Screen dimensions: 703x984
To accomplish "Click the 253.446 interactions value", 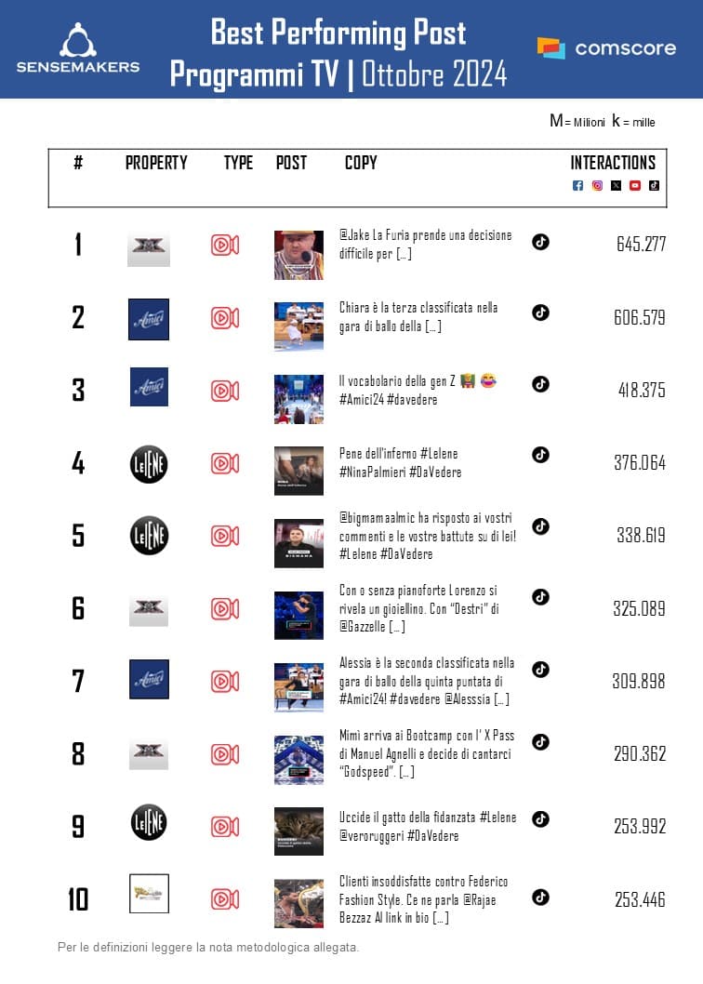I will click(640, 899).
